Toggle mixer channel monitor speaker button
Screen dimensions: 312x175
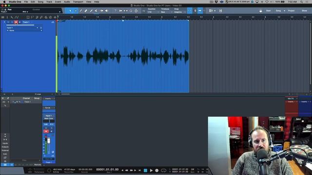(x=52, y=131)
